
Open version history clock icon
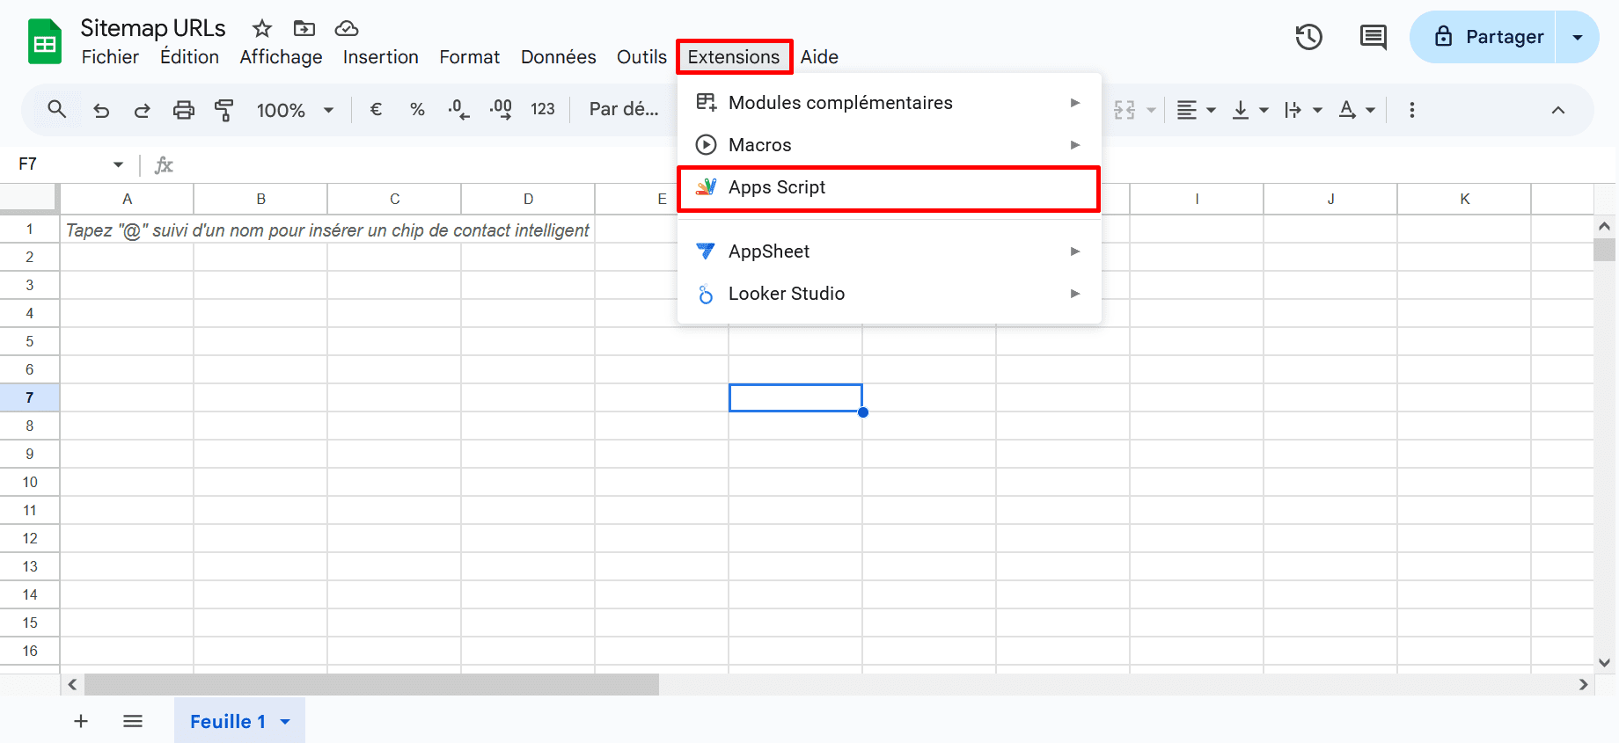coord(1308,37)
